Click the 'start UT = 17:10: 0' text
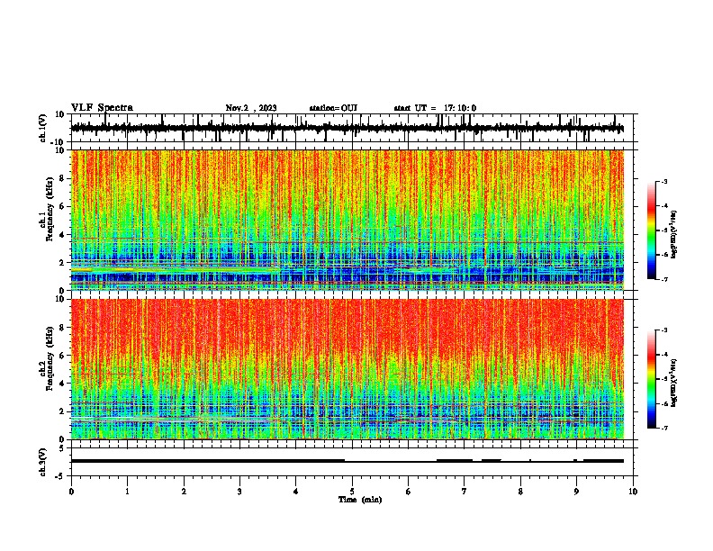Viewport: 713px width, 551px height. 435,108
